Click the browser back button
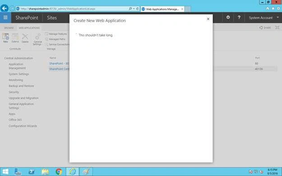Viewport: 282px width, 176px height. pos(5,8)
